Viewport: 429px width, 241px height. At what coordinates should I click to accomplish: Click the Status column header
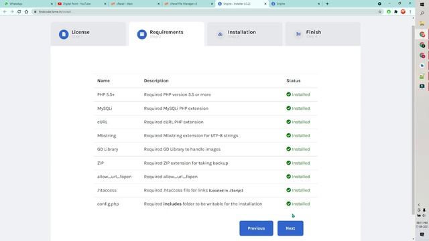(294, 80)
